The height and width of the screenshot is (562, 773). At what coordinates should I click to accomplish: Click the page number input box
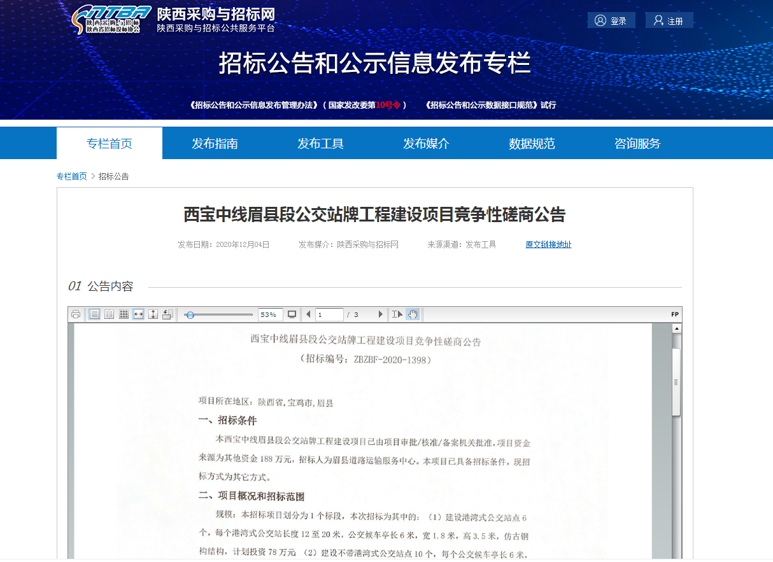coord(329,314)
